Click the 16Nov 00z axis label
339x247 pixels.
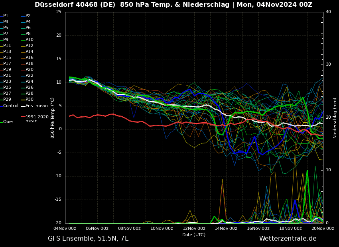pos(258,229)
